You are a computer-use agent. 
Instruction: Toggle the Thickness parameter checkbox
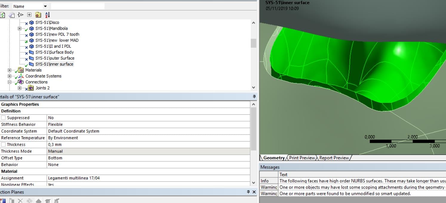tap(3, 145)
